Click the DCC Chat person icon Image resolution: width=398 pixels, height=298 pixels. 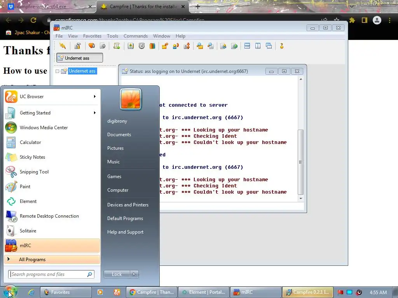tap(176, 46)
